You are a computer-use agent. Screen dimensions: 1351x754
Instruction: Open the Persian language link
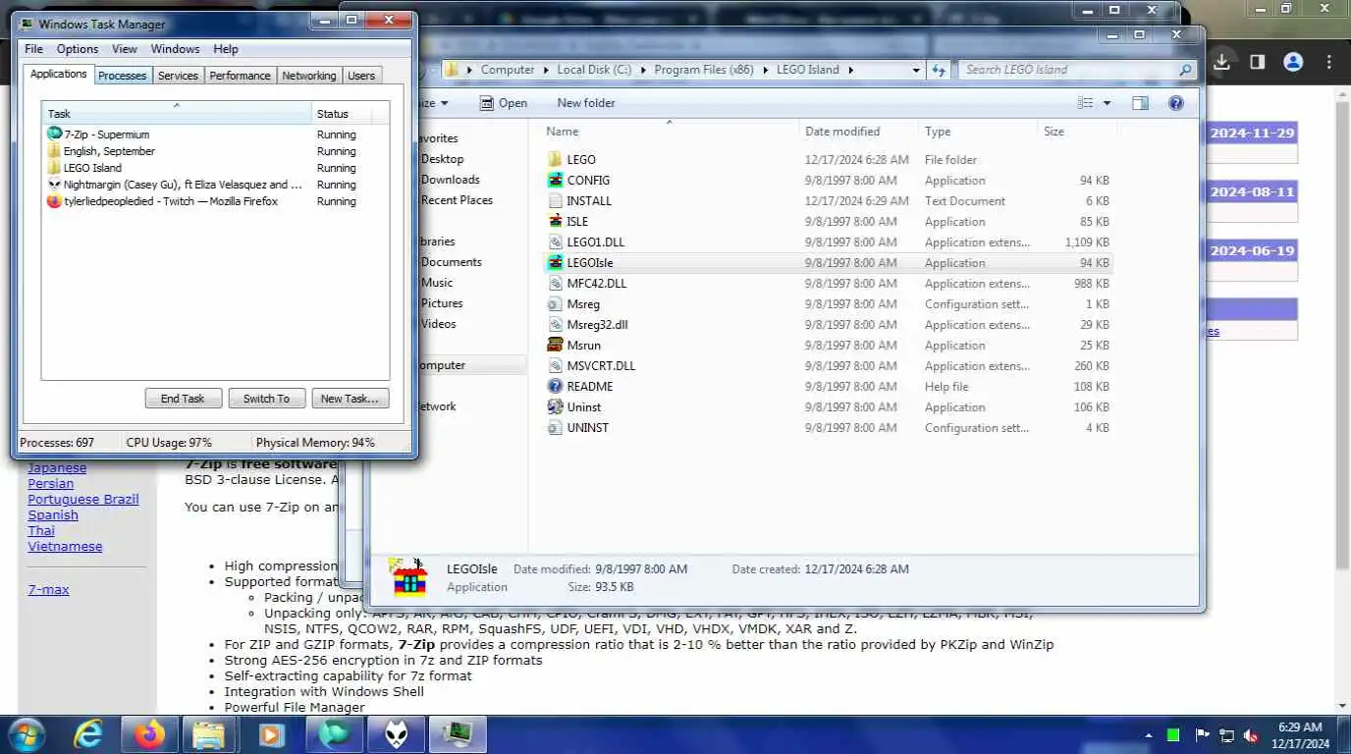(x=51, y=483)
